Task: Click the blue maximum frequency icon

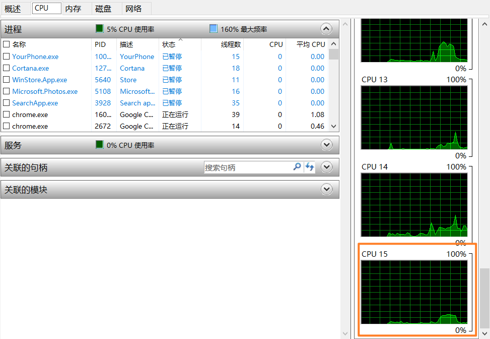Action: (213, 29)
